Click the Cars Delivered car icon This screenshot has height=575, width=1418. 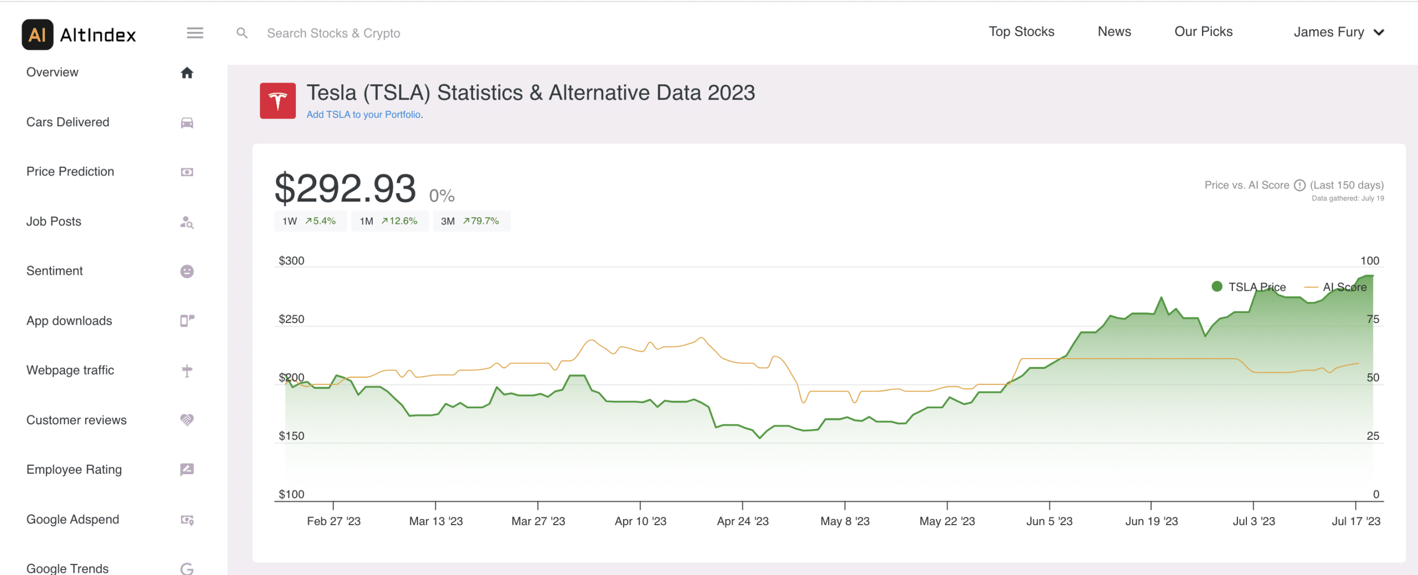187,122
